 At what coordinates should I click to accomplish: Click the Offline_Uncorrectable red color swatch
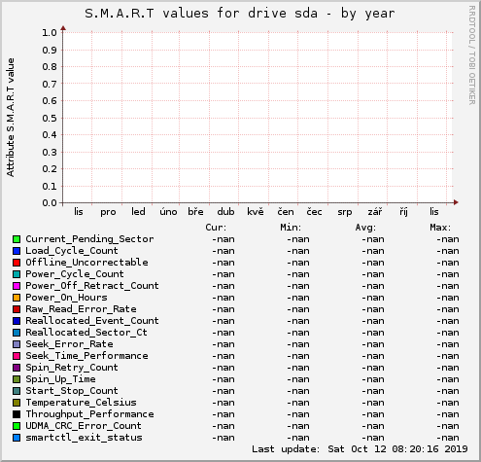click(17, 263)
